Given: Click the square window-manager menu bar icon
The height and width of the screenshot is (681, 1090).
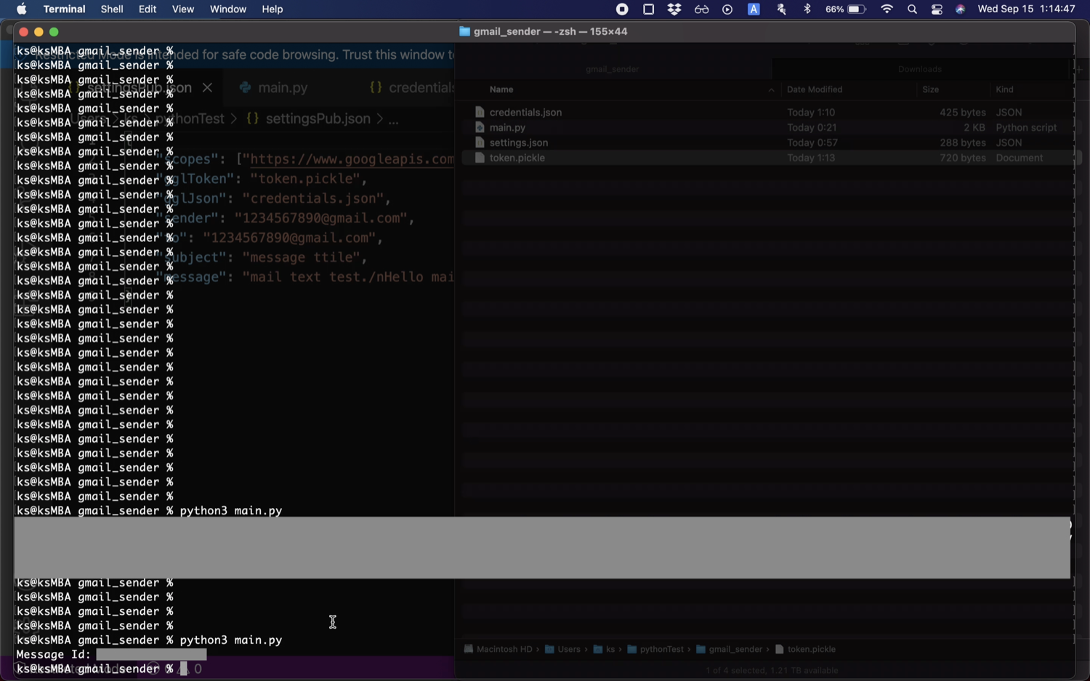Looking at the screenshot, I should (x=648, y=9).
